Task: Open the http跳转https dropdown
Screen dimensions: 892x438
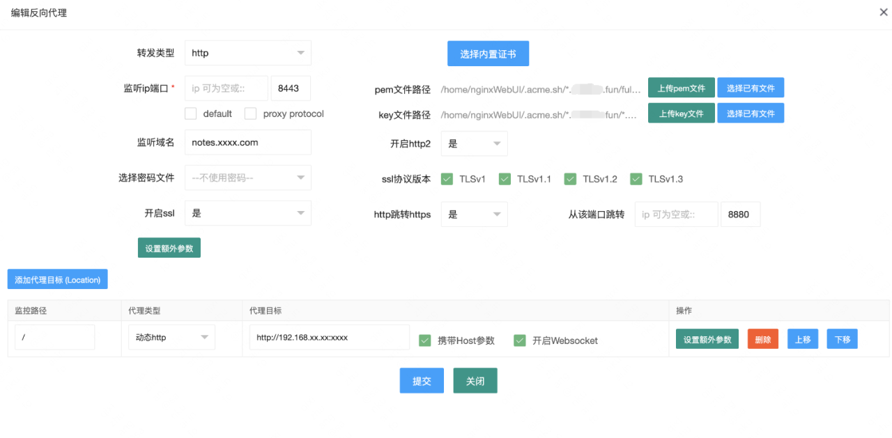Action: [x=474, y=214]
